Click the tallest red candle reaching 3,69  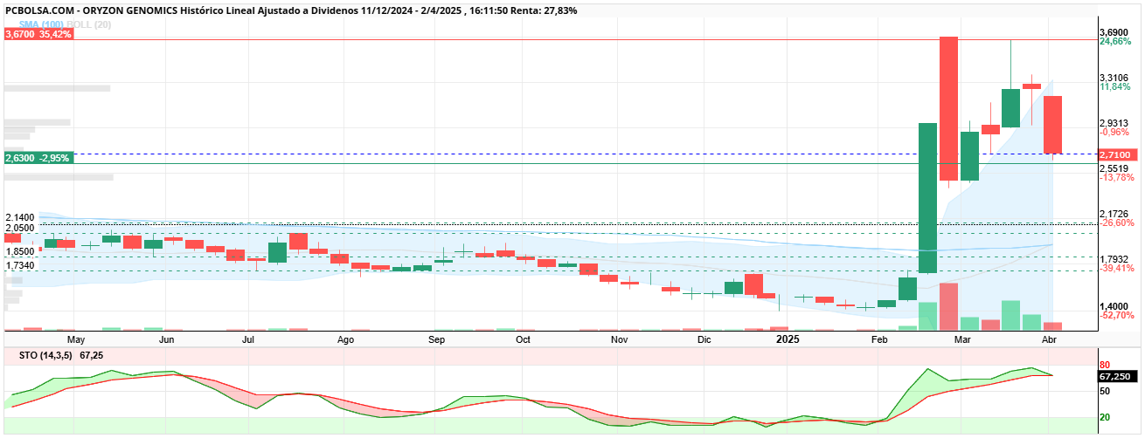[948, 109]
